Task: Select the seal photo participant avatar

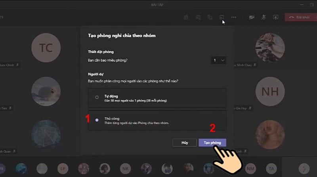Action: pos(46,91)
